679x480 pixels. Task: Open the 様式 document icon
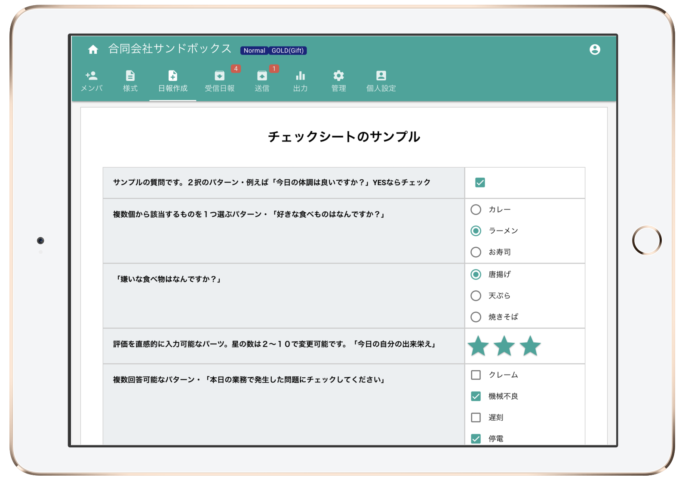[x=130, y=76]
